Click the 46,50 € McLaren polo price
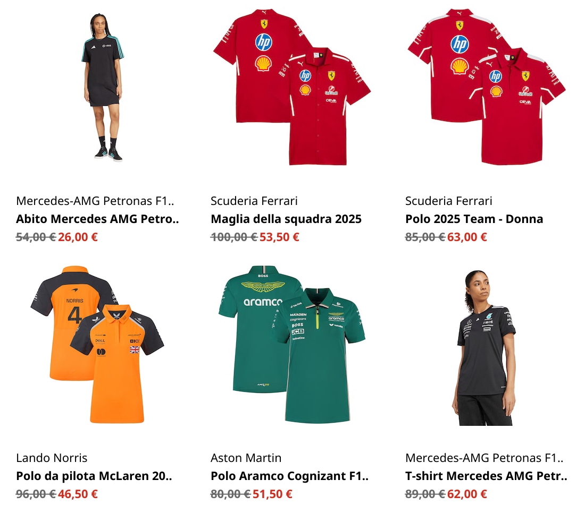Viewport: 585px width, 514px height. [78, 494]
